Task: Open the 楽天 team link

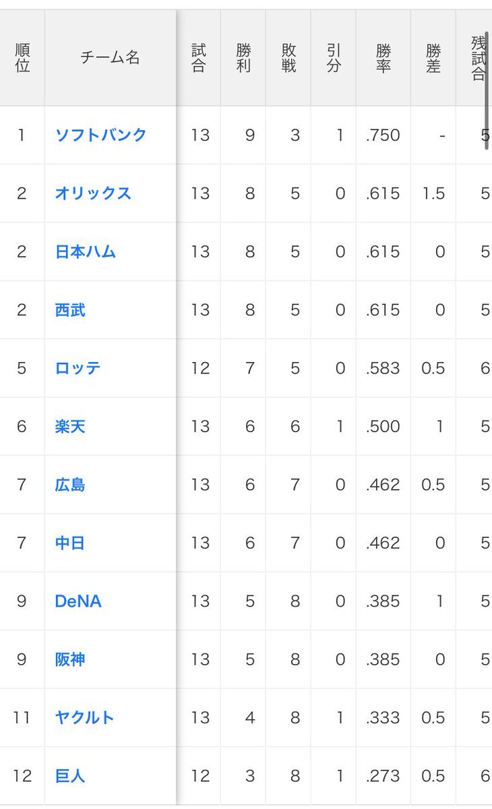Action: tap(70, 427)
